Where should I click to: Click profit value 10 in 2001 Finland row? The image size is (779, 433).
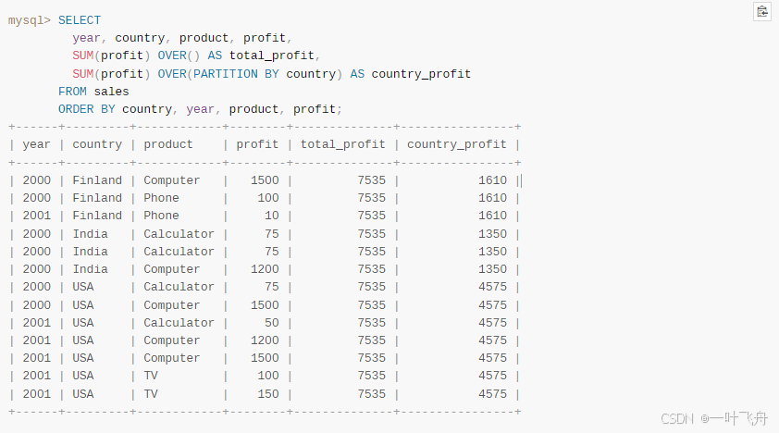coord(271,216)
